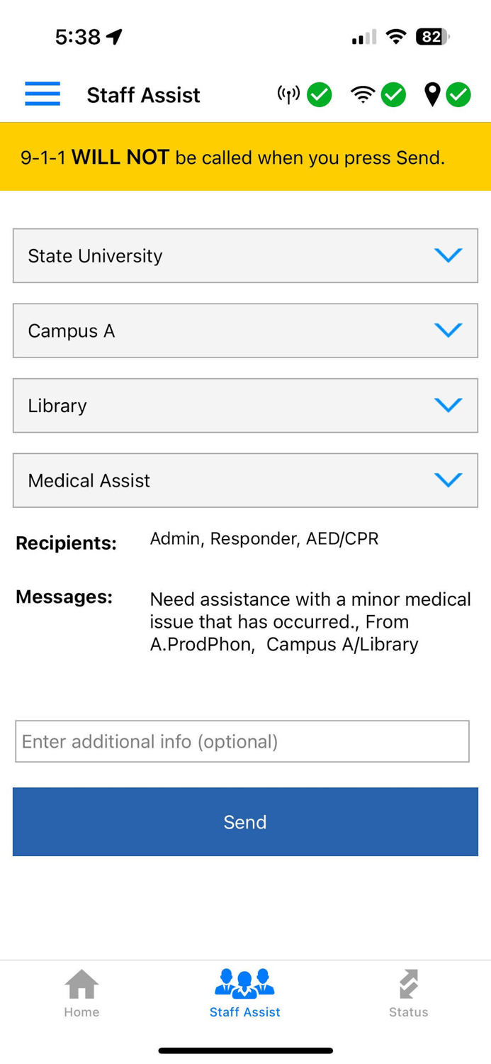Open the hamburger menu
The height and width of the screenshot is (1064, 491).
click(43, 94)
